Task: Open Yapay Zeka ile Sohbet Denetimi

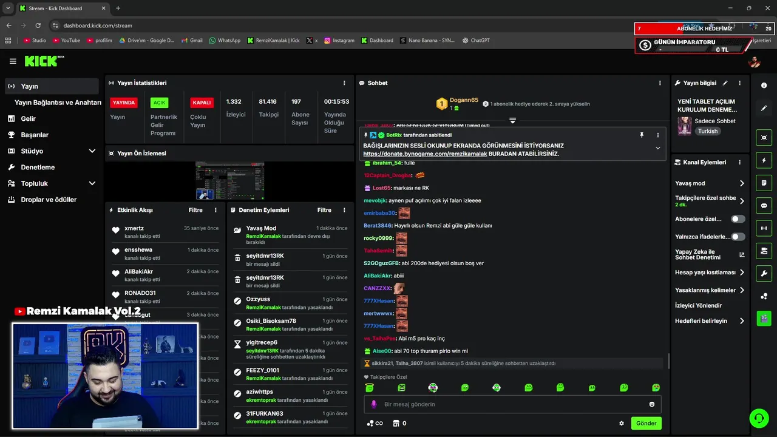Action: pyautogui.click(x=710, y=255)
